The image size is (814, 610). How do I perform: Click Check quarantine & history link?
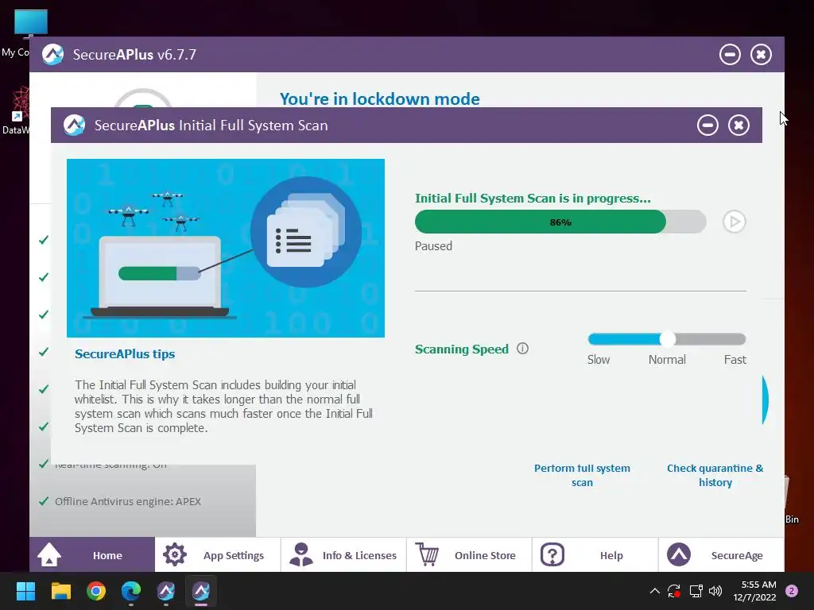715,475
